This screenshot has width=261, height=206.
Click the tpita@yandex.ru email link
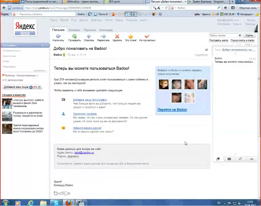pyautogui.click(x=84, y=152)
